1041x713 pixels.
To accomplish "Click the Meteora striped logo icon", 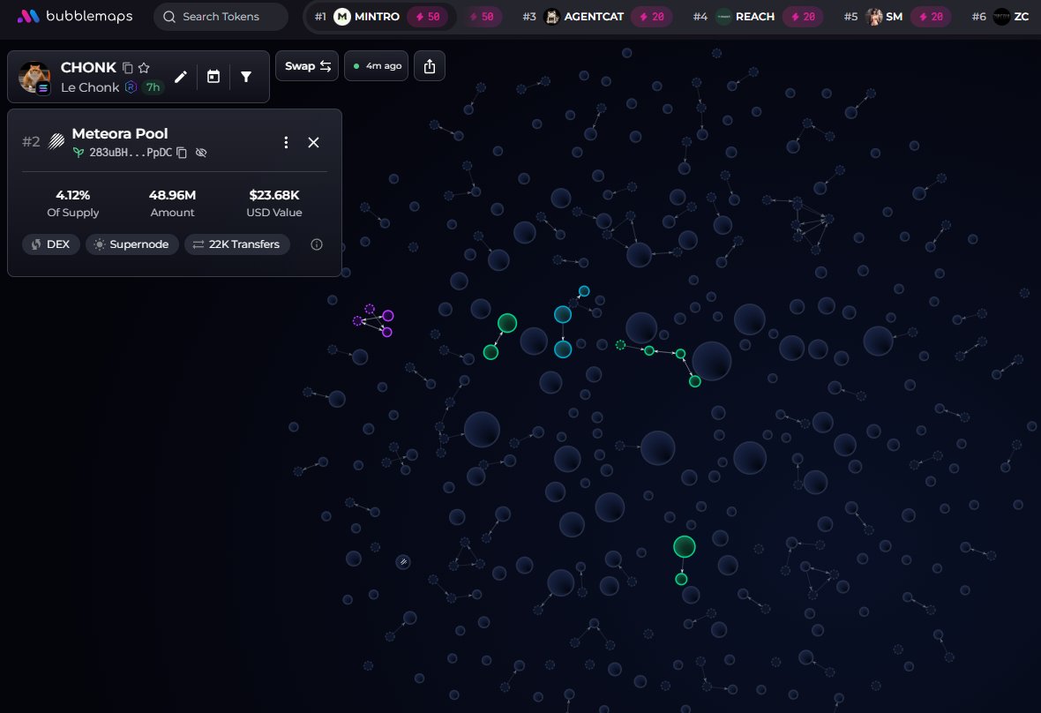I will pyautogui.click(x=56, y=141).
